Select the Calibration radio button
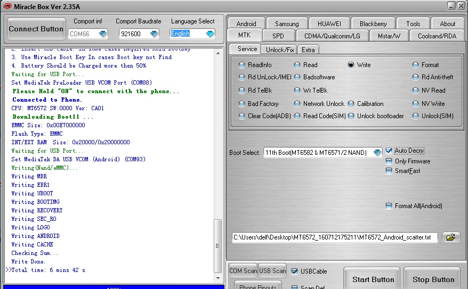468x289 pixels. tap(351, 104)
